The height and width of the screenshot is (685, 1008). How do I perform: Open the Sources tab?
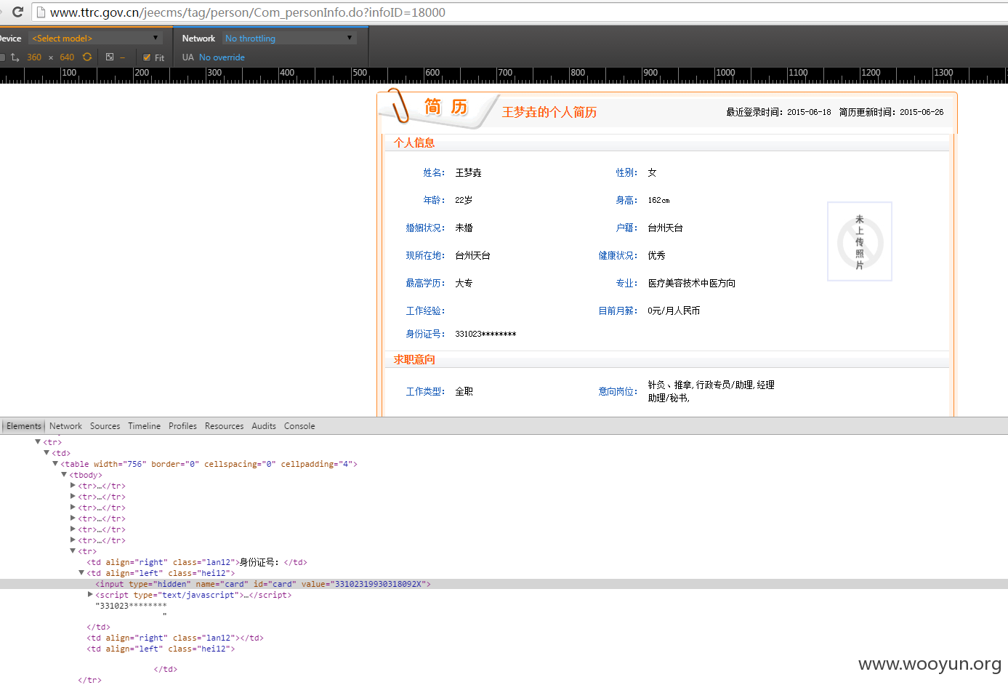(105, 426)
